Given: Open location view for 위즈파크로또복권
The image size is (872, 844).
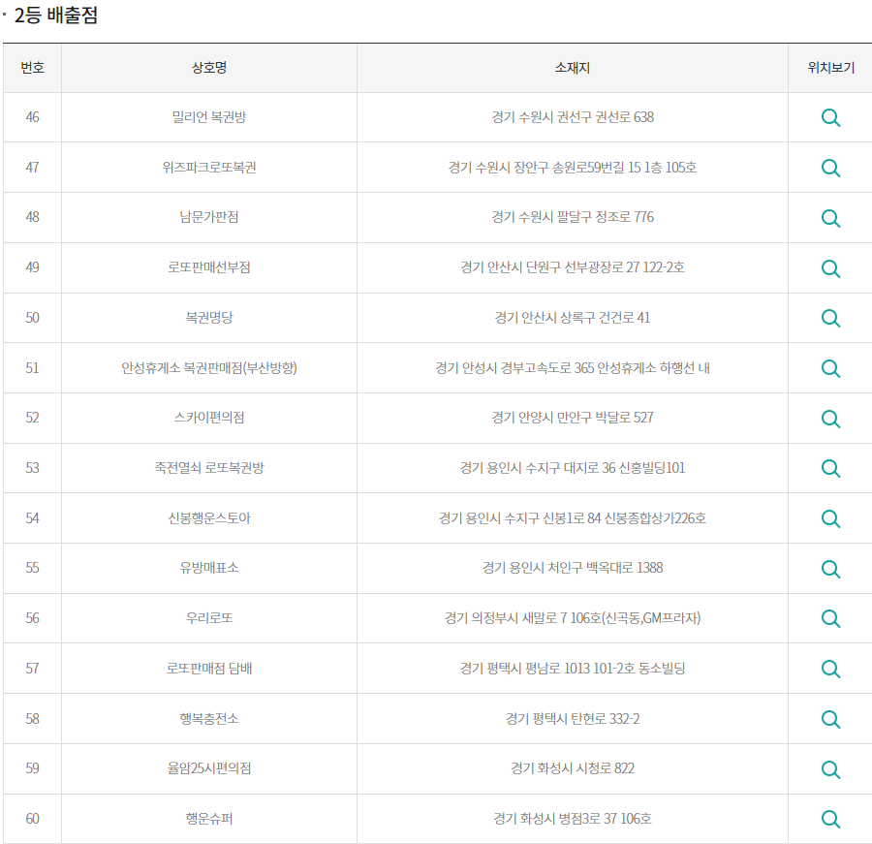Looking at the screenshot, I should 830,168.
